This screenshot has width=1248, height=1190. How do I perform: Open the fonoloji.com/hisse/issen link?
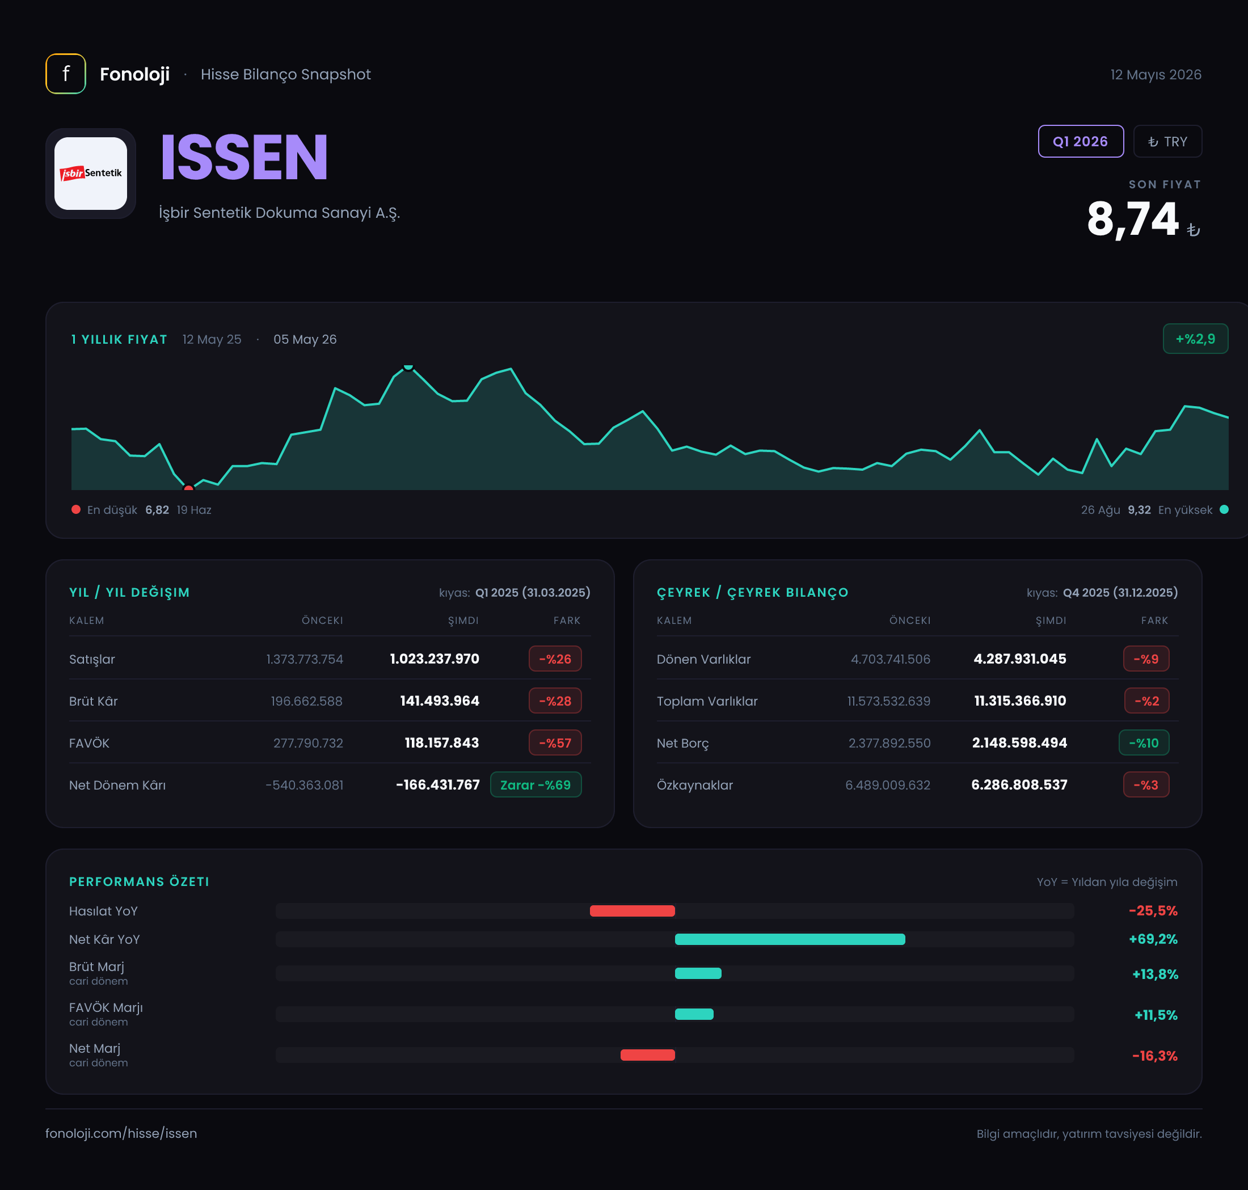click(121, 1133)
